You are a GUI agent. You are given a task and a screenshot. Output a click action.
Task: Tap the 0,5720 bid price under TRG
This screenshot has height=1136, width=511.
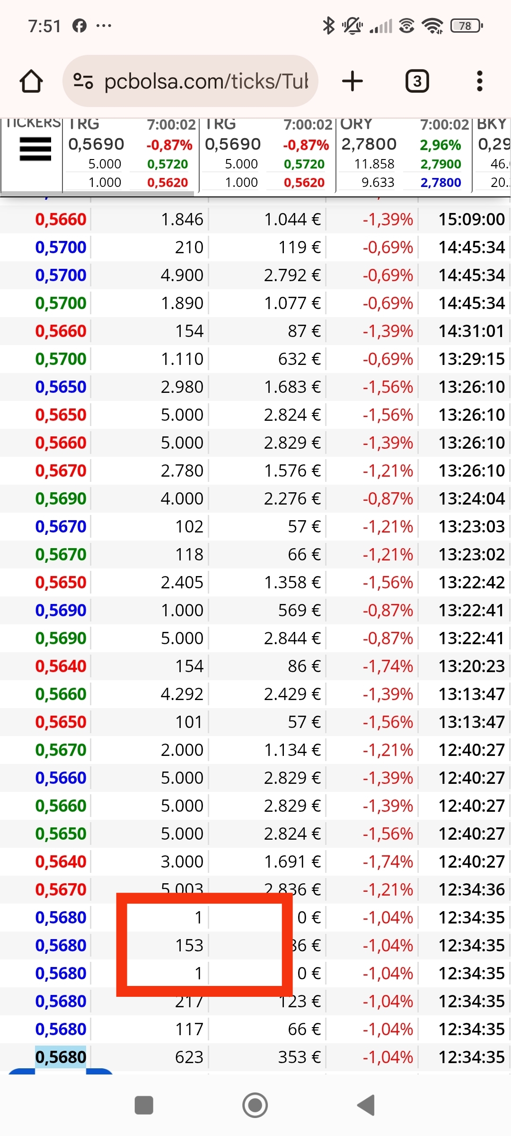pyautogui.click(x=167, y=164)
